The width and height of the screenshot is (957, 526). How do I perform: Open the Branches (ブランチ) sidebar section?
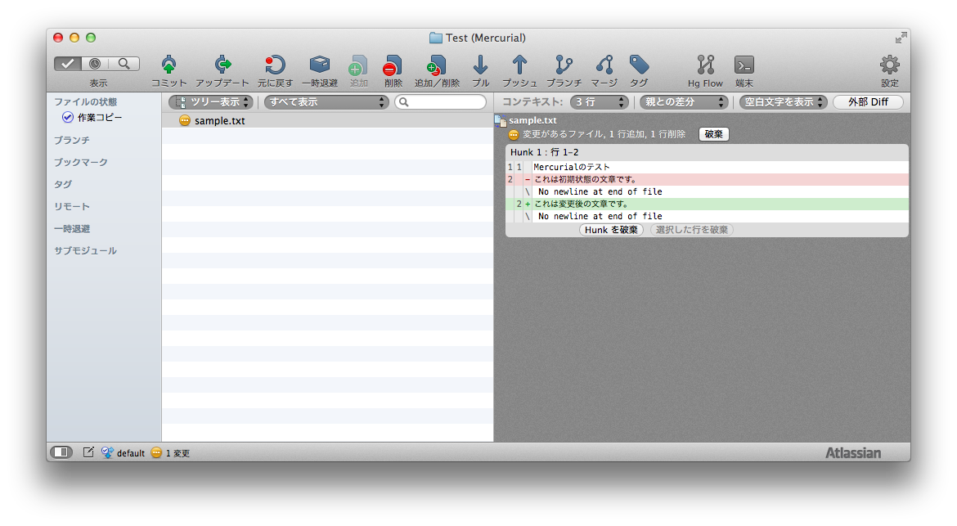pyautogui.click(x=71, y=141)
